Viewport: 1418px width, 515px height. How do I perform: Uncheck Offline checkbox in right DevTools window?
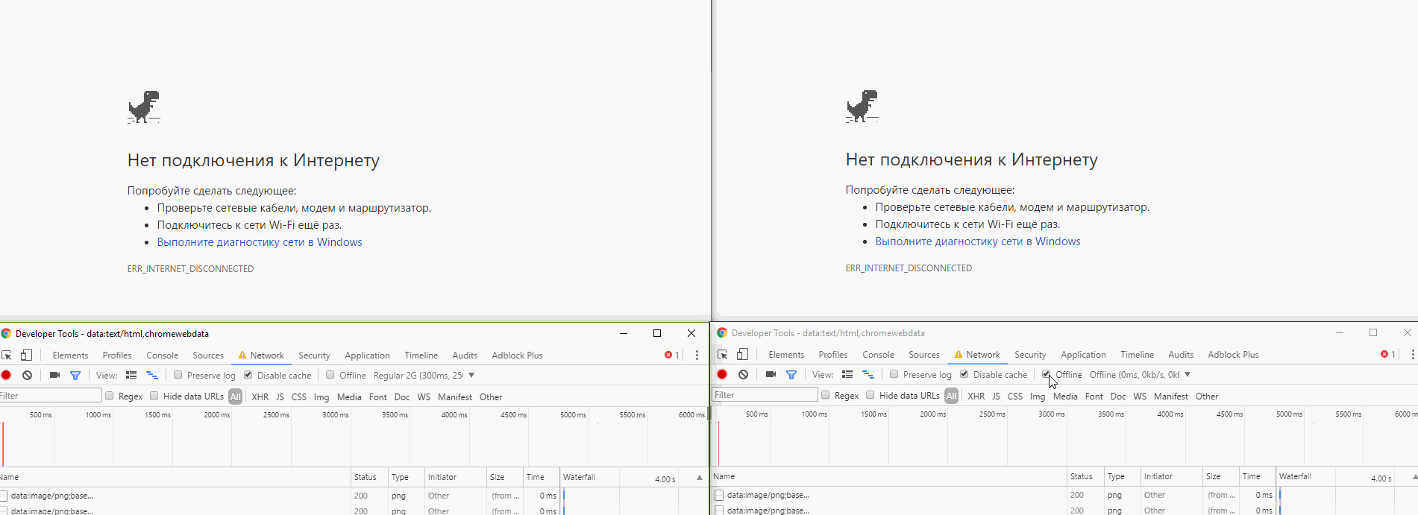pyautogui.click(x=1046, y=374)
